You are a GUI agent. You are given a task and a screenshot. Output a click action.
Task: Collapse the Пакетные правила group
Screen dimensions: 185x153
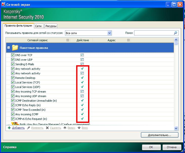pyautogui.click(x=9, y=48)
